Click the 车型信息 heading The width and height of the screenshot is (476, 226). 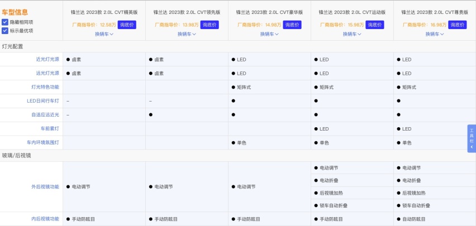[x=15, y=12]
